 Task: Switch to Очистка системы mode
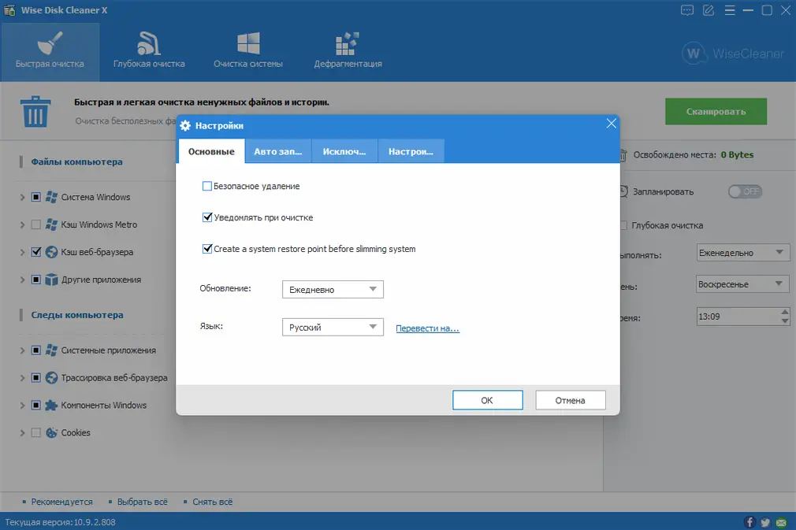tap(247, 50)
